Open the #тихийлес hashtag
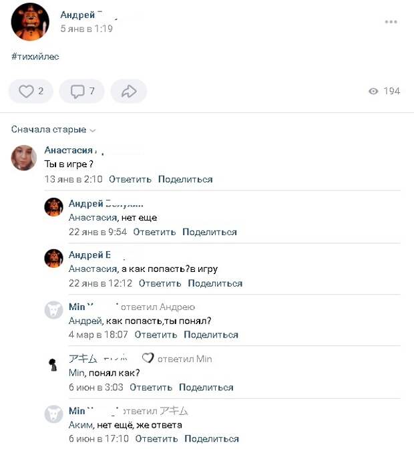Screen dimensions: 414x453 click(35, 56)
